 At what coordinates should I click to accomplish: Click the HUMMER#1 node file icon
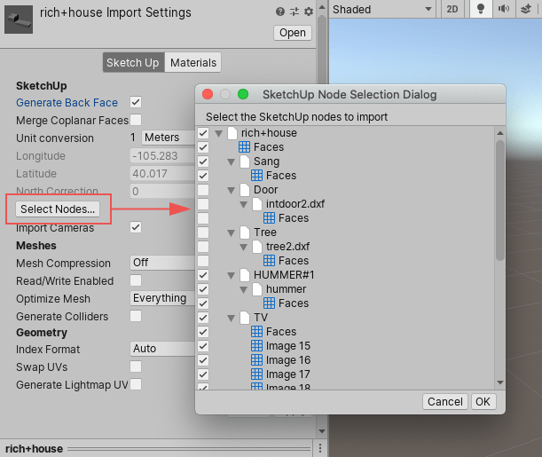tap(233, 275)
